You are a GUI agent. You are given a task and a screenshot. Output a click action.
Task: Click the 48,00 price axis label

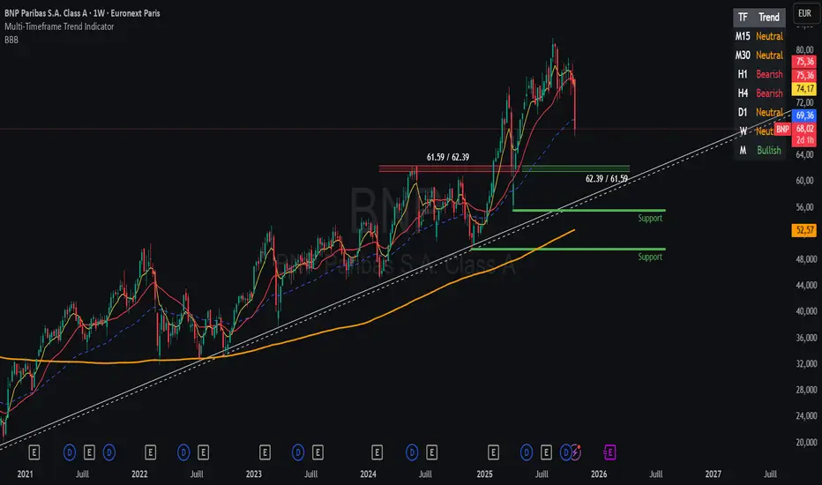[806, 259]
